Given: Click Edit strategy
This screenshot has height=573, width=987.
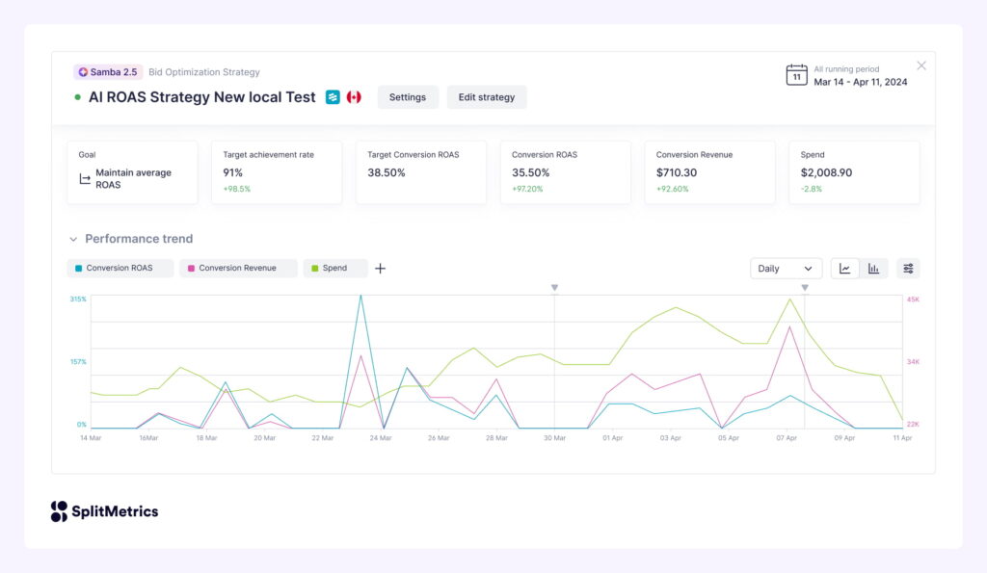Looking at the screenshot, I should click(487, 96).
